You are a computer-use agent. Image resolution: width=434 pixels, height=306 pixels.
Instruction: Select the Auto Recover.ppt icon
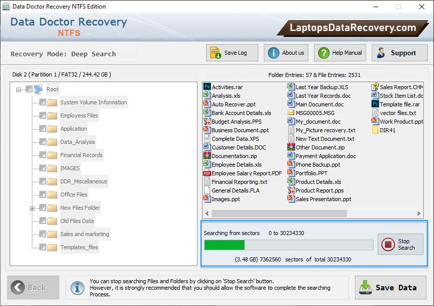coord(207,104)
